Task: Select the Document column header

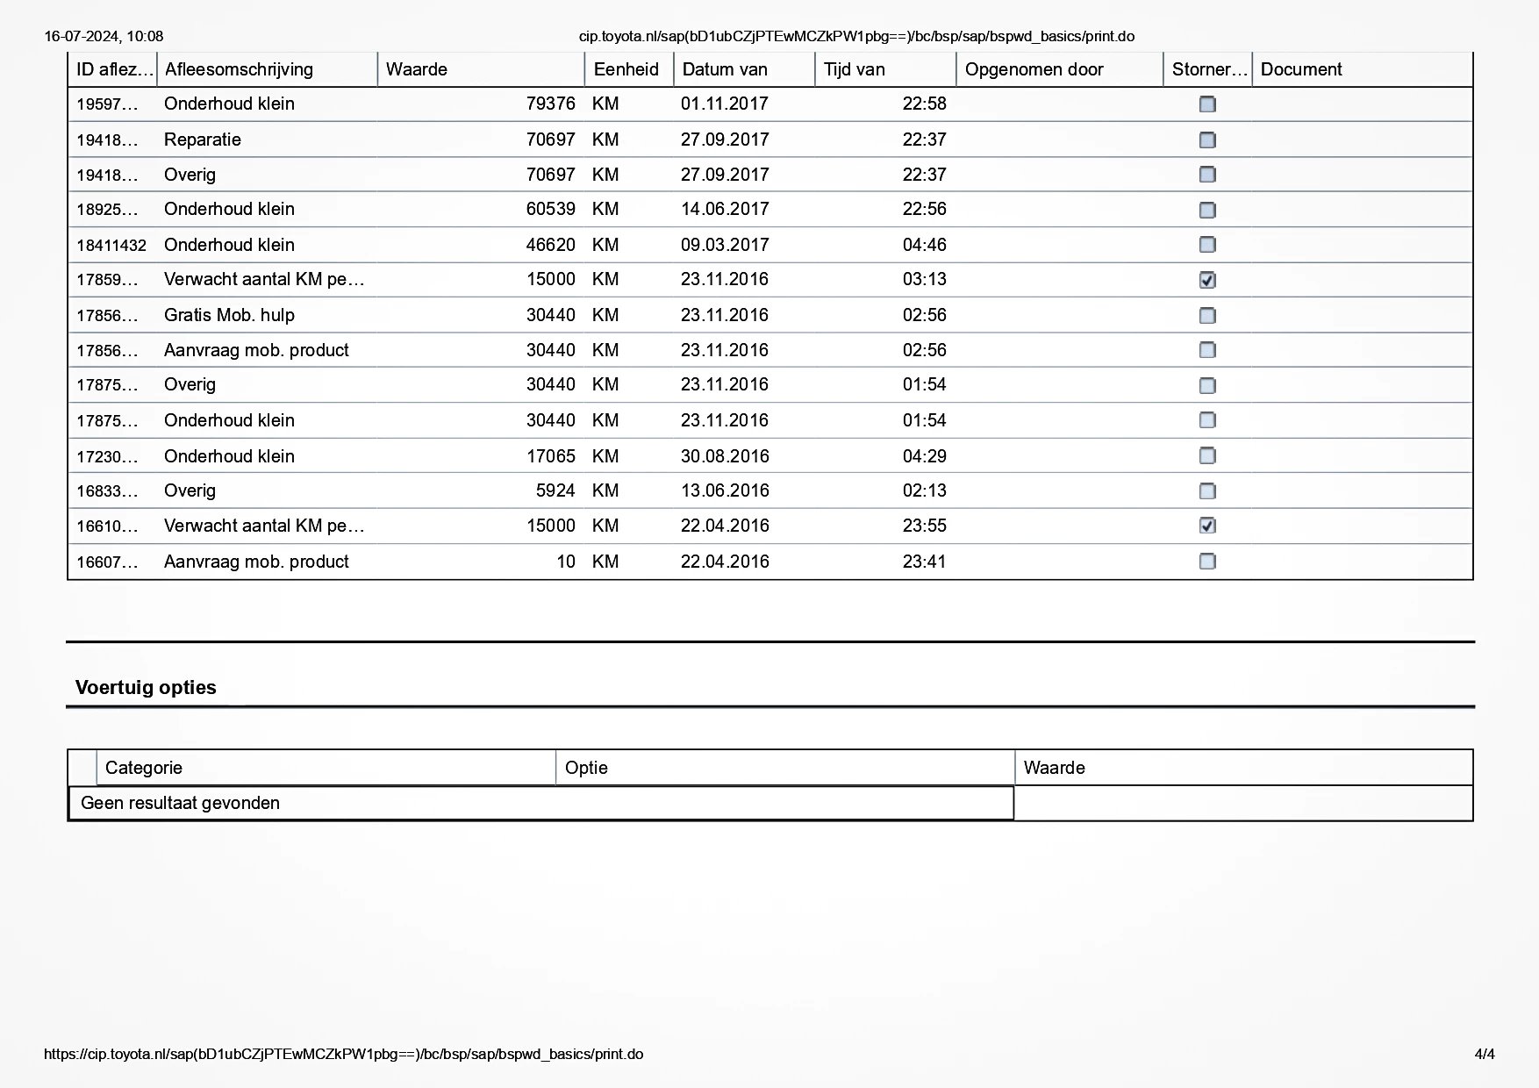Action: [x=1362, y=69]
